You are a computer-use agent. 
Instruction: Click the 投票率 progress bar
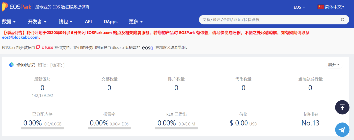pos(109,128)
